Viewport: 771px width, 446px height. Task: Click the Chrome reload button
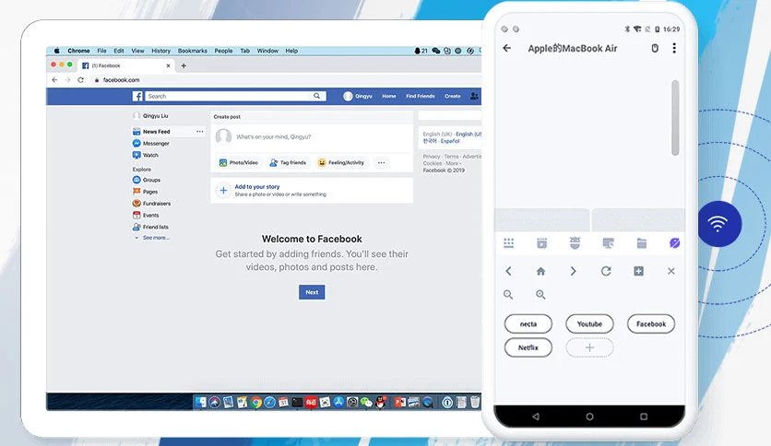[80, 79]
